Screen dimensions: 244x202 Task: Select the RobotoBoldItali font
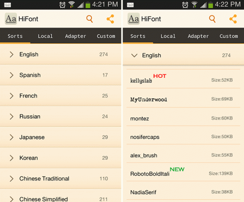coord(183,172)
